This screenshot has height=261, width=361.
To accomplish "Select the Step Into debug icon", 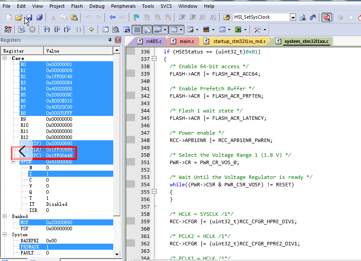I will tap(47, 30).
